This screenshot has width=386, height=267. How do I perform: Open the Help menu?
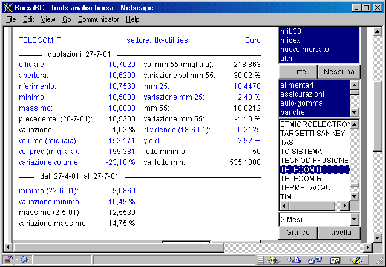[132, 19]
